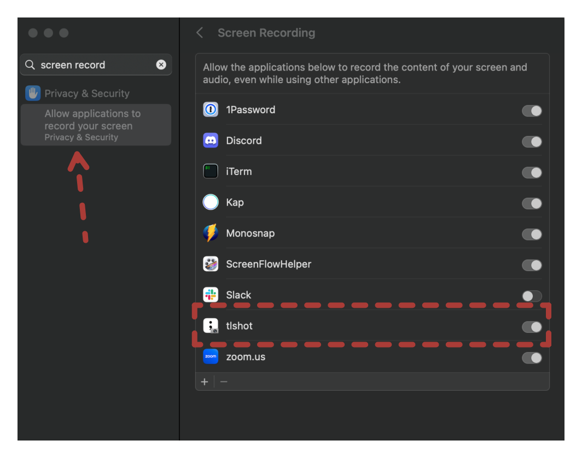Toggle Discord screen recording permission

point(532,142)
